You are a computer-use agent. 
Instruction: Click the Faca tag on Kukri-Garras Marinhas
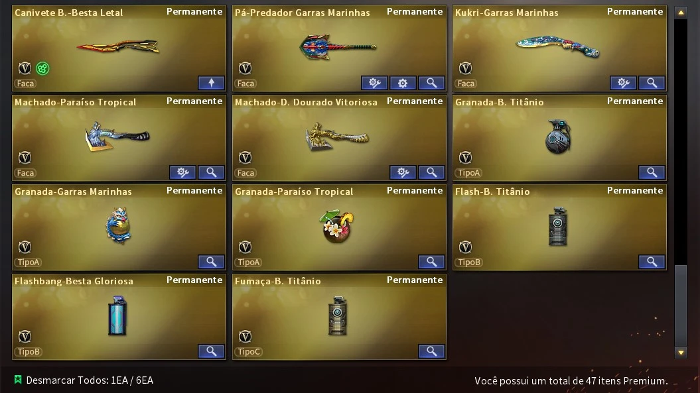[466, 84]
